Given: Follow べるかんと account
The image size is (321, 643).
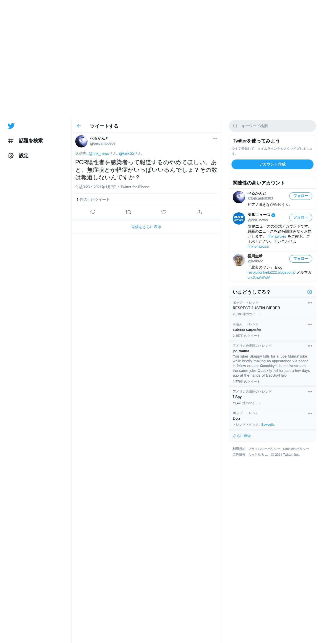Looking at the screenshot, I should [x=300, y=196].
